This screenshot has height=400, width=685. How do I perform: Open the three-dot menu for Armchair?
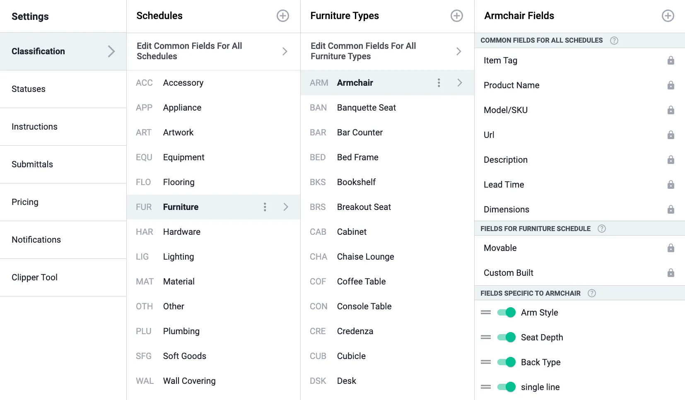(x=439, y=83)
